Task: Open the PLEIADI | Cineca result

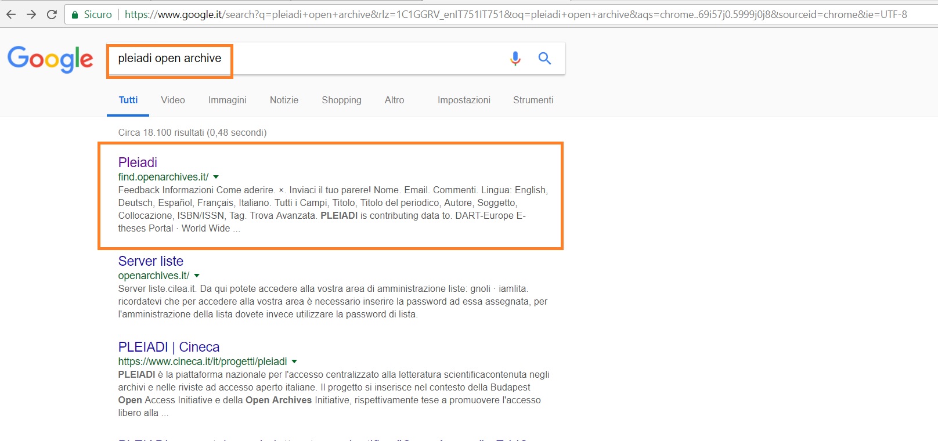Action: coord(169,347)
